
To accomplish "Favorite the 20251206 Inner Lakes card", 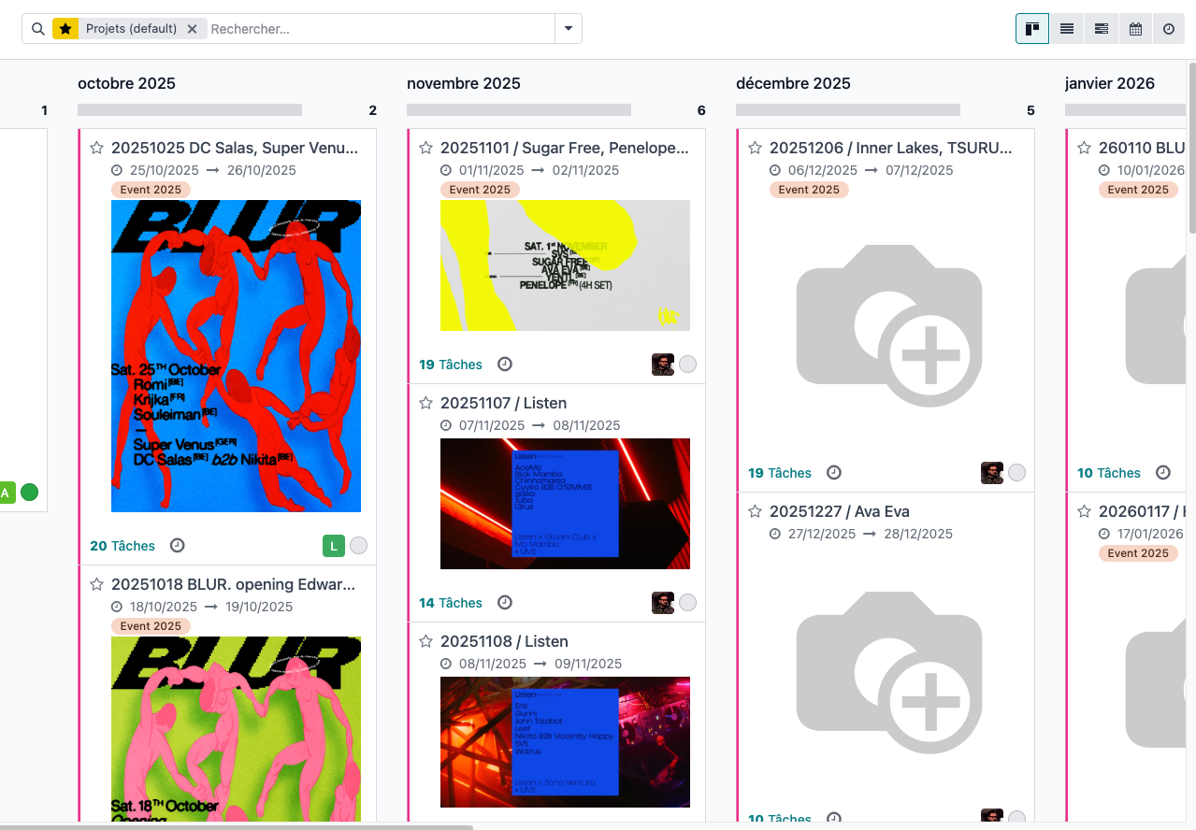I will [x=755, y=147].
